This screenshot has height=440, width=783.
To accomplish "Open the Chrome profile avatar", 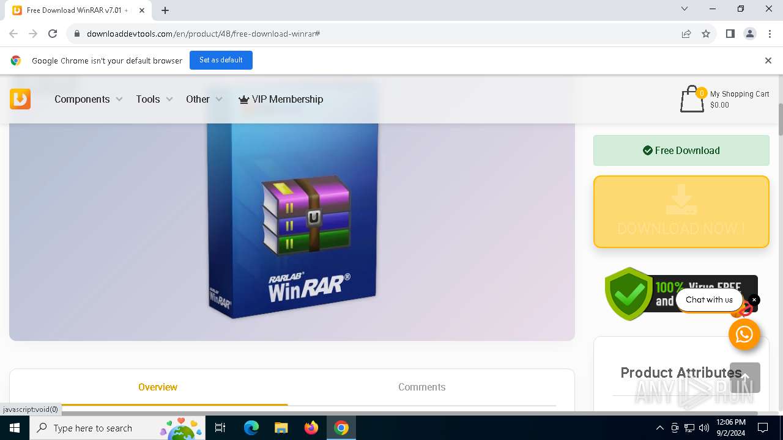I will click(x=749, y=34).
